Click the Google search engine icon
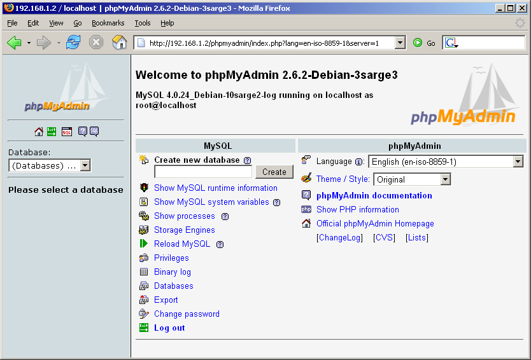 point(451,43)
